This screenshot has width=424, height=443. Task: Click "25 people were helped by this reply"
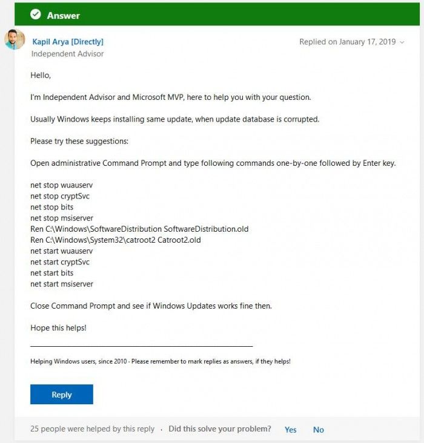[x=92, y=429]
